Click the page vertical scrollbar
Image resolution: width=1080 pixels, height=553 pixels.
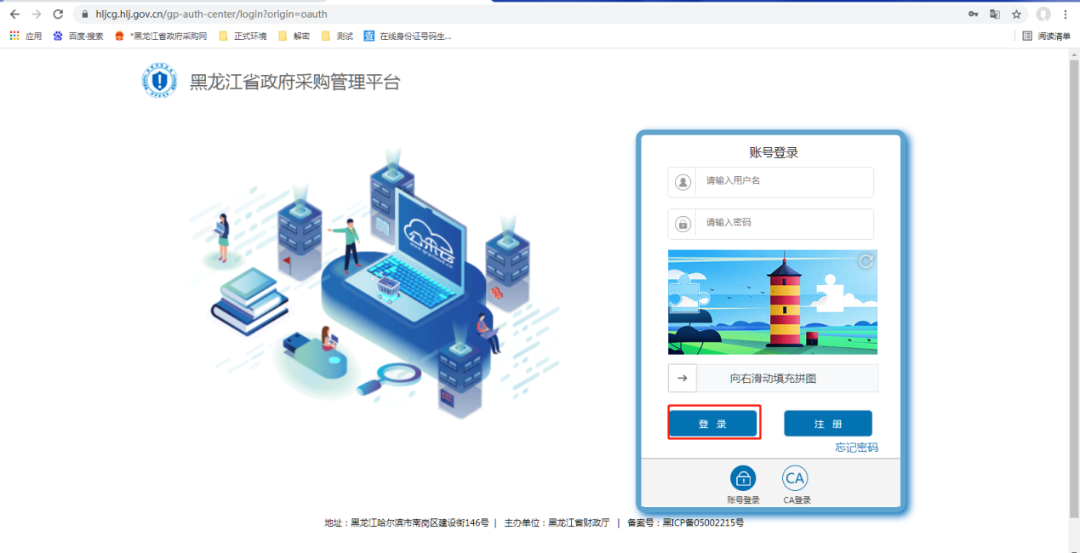click(1073, 289)
